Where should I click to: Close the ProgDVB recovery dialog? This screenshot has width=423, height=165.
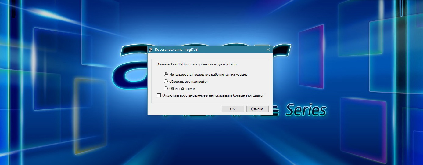268,50
